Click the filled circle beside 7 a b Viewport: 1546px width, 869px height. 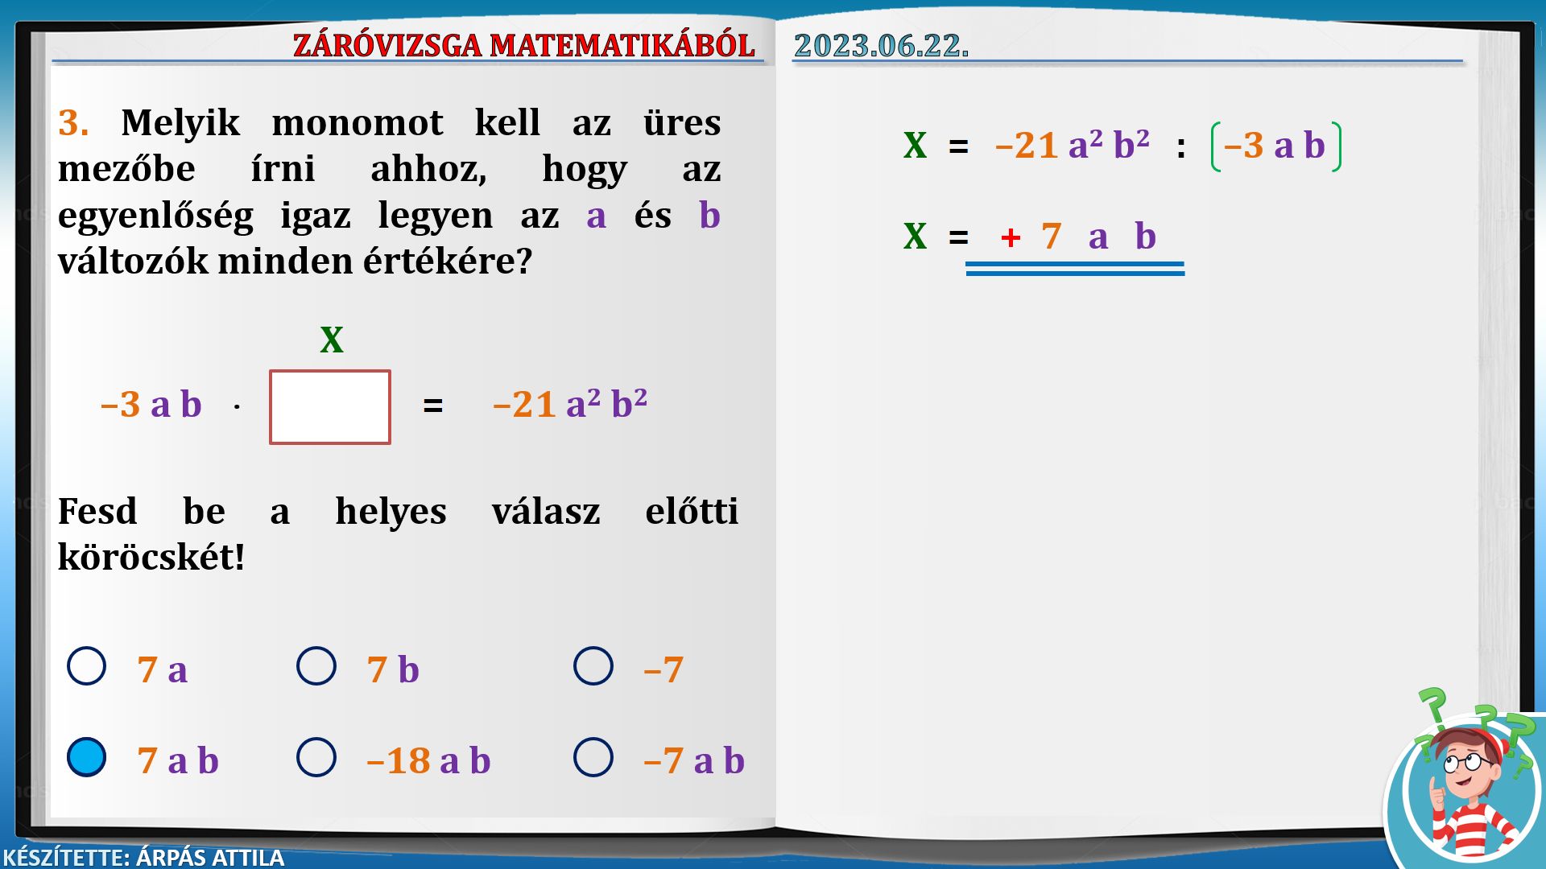[x=87, y=757]
